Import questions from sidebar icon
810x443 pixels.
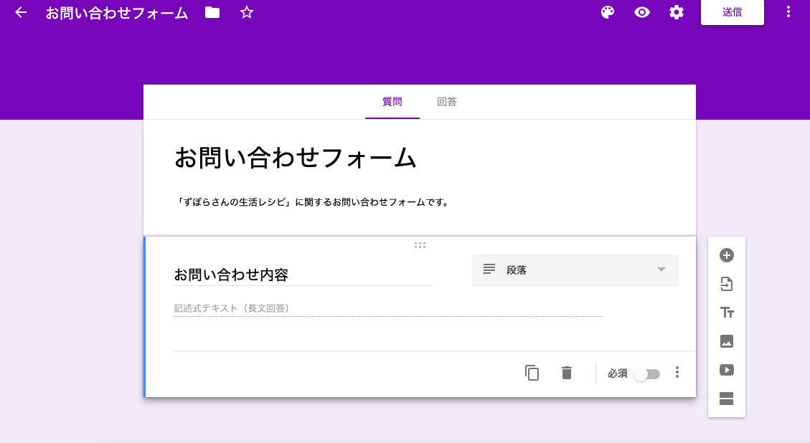click(x=726, y=284)
